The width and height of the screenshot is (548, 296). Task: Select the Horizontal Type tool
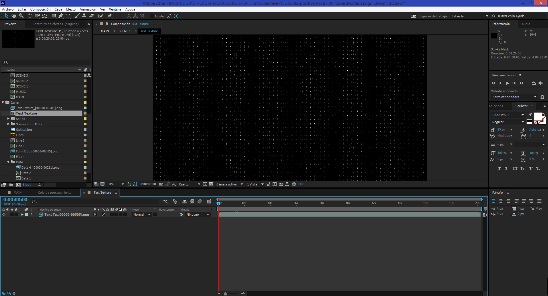coord(68,16)
